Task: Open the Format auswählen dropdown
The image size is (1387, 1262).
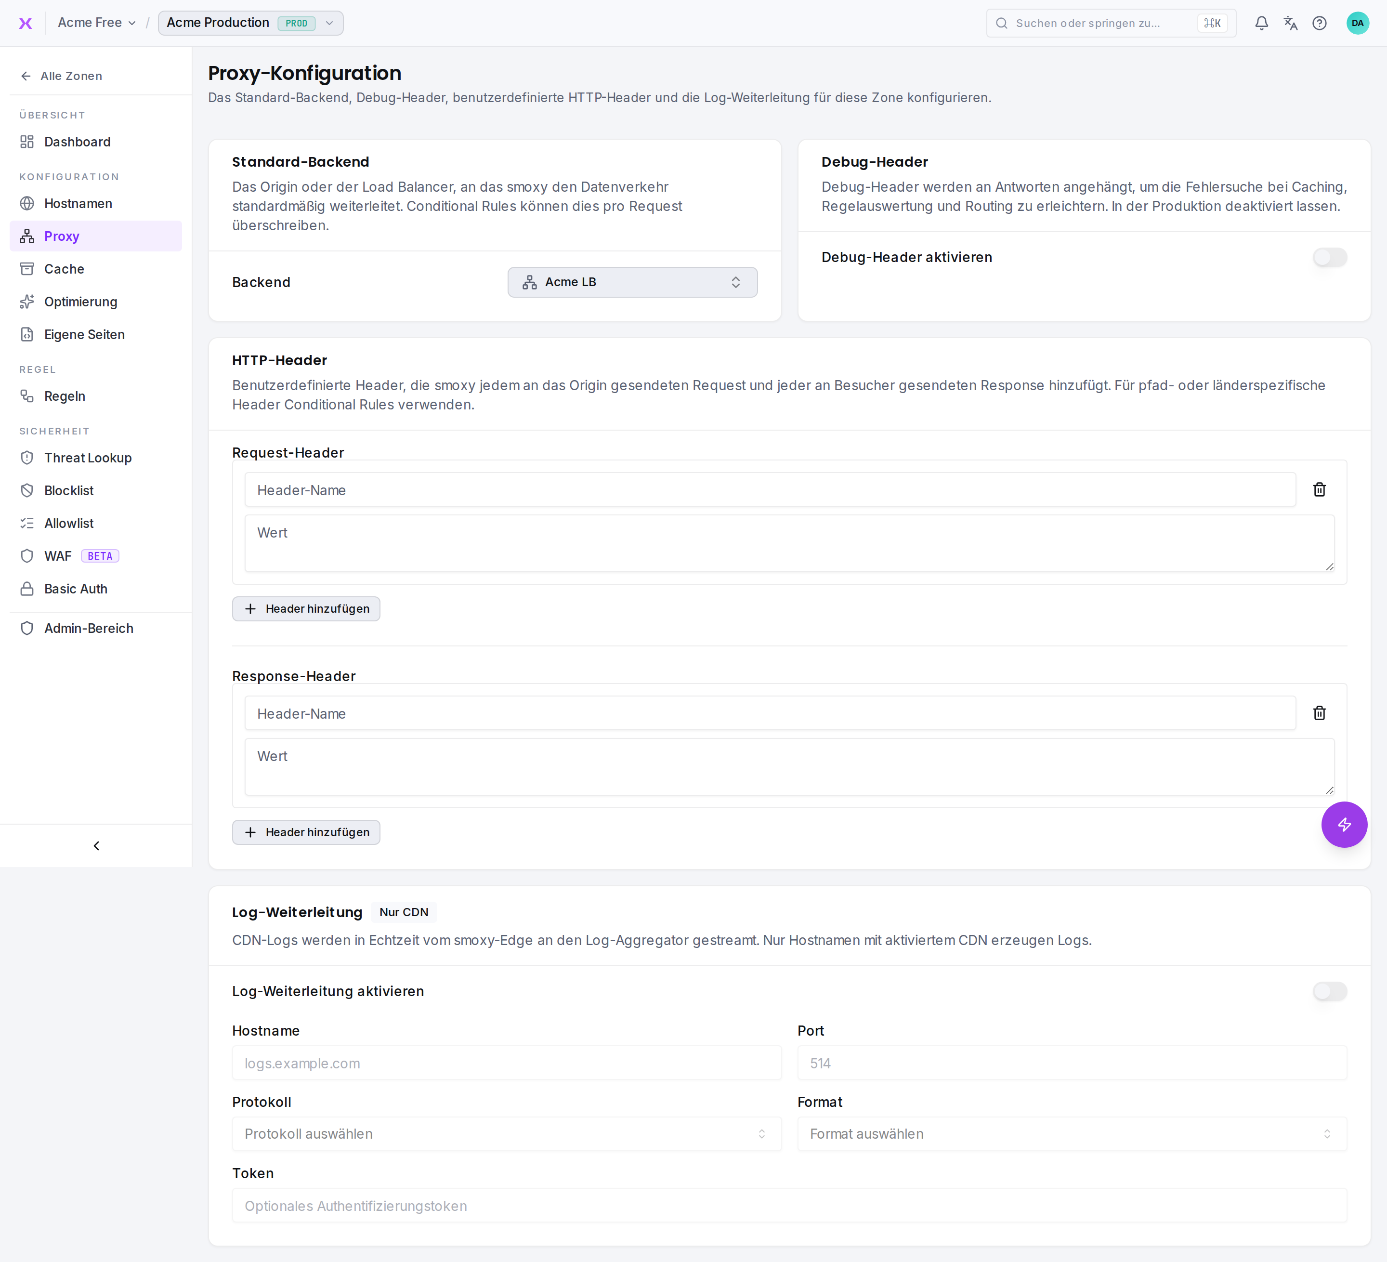Action: point(1071,1133)
